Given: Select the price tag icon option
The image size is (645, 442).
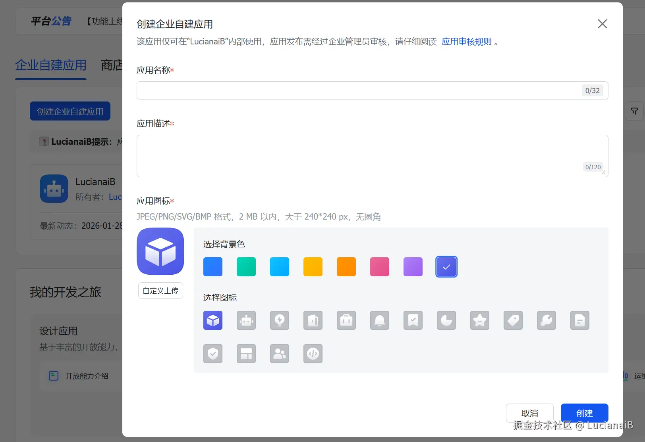Looking at the screenshot, I should [x=513, y=320].
